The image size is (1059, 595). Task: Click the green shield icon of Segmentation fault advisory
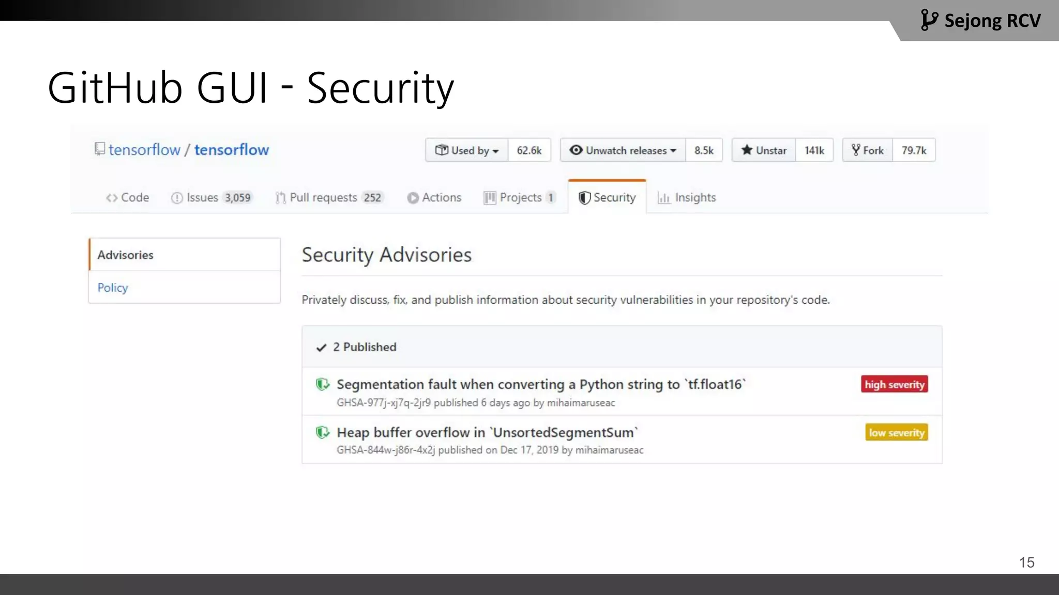pyautogui.click(x=323, y=384)
